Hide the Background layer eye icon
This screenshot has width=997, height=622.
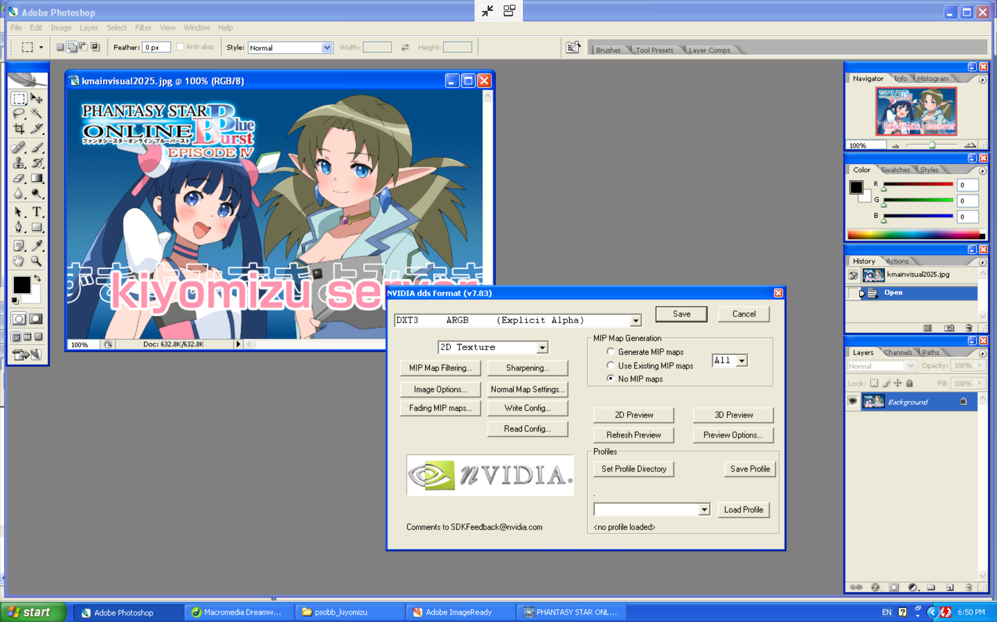click(x=853, y=402)
